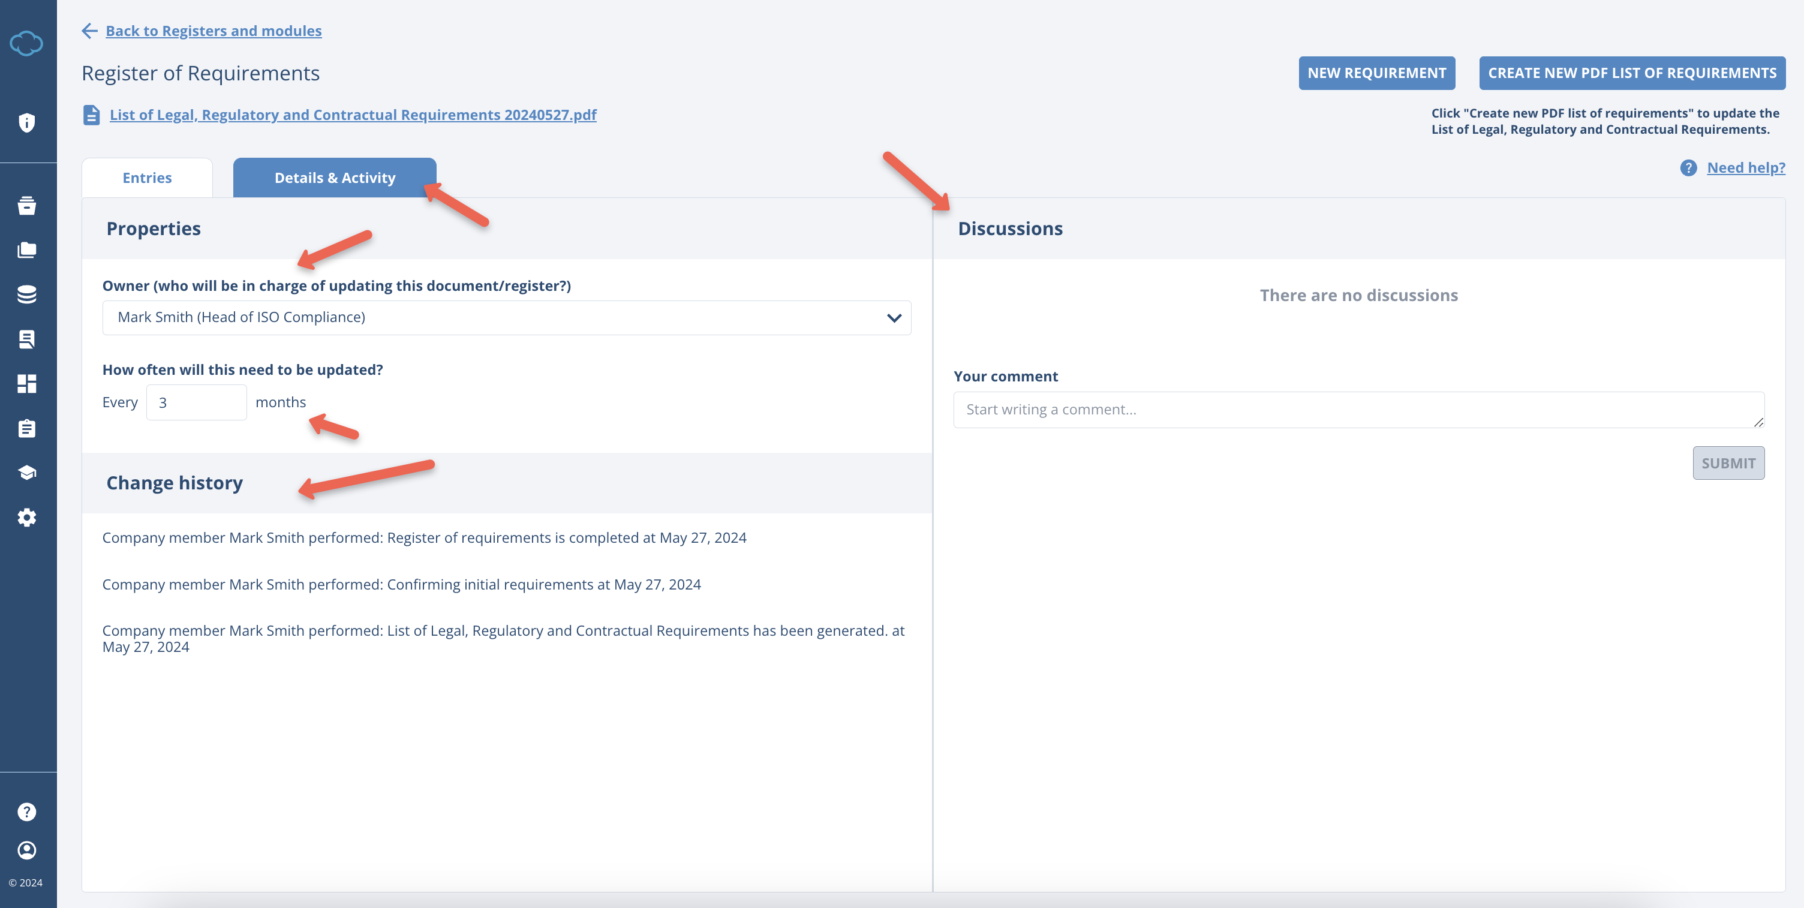Click the cloud logo icon in sidebar
The width and height of the screenshot is (1804, 908).
(26, 43)
